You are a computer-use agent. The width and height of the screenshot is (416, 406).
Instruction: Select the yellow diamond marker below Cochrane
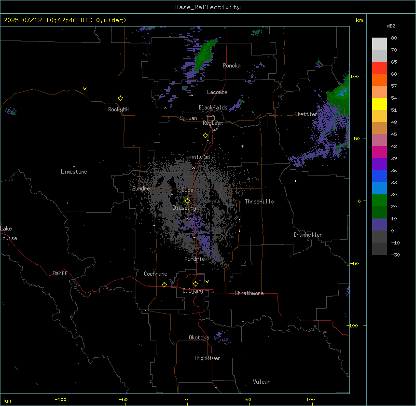click(x=164, y=284)
